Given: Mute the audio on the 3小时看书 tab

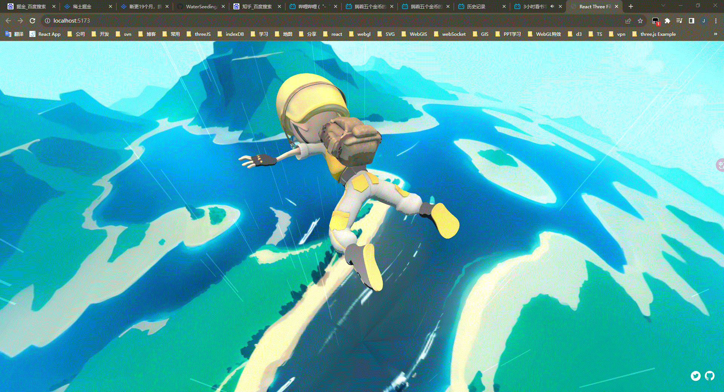Looking at the screenshot, I should click(552, 6).
